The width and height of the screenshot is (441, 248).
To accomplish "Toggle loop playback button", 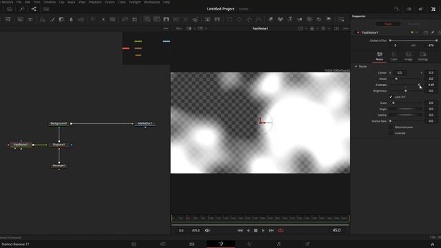I will pyautogui.click(x=280, y=230).
